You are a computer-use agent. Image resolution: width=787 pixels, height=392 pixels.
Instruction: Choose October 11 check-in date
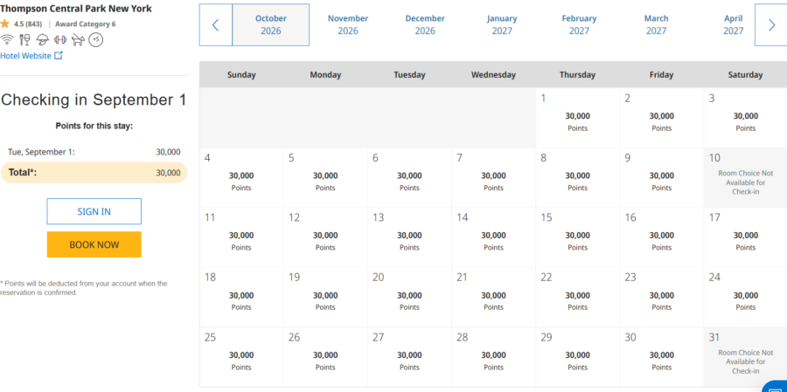pyautogui.click(x=241, y=237)
